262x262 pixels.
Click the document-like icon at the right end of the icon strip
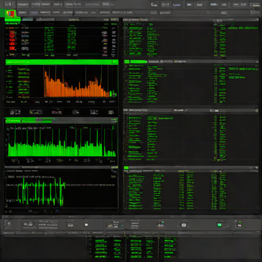(111, 112)
